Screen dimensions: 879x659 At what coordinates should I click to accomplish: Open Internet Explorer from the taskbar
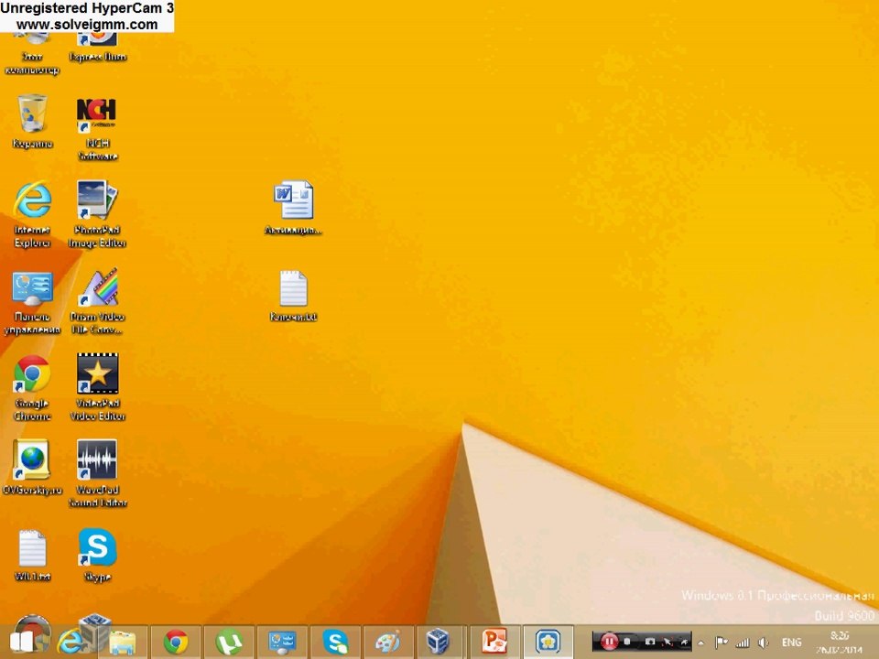[71, 642]
